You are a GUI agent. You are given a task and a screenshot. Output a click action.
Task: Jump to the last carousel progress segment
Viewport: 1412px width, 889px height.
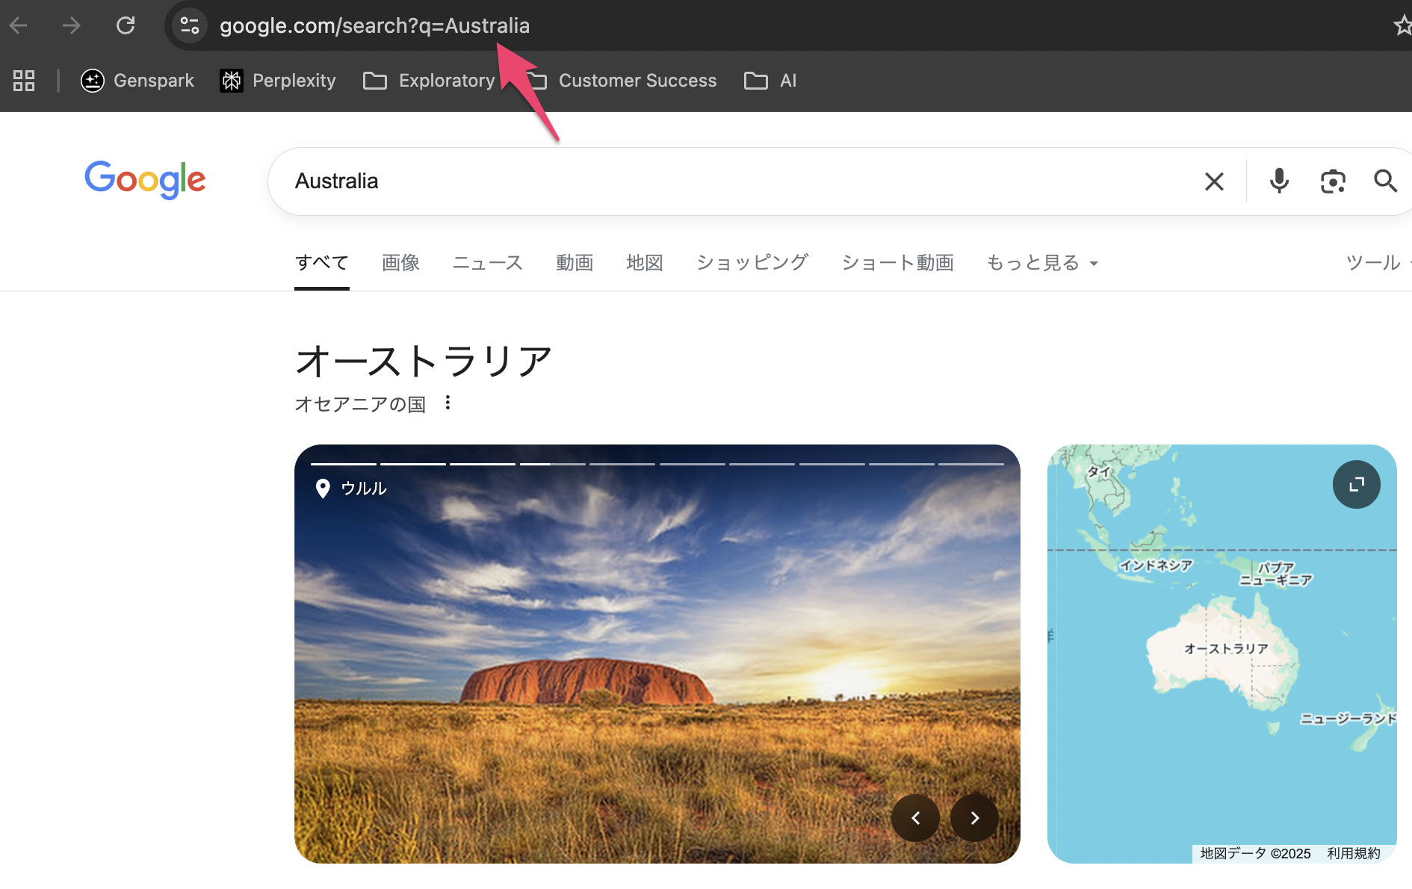971,464
